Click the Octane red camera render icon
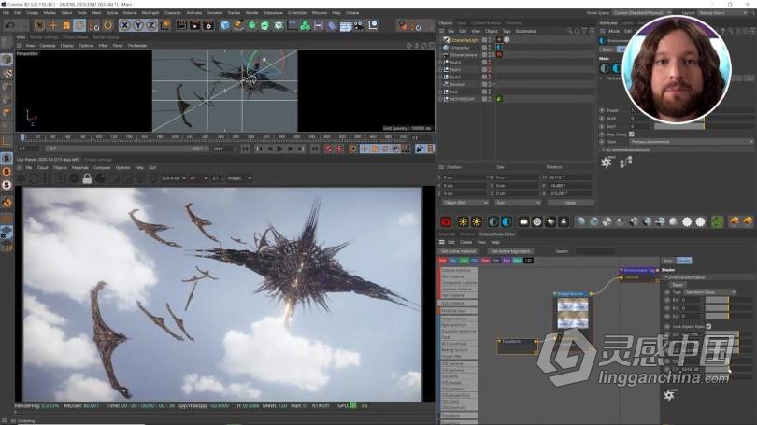Image resolution: width=757 pixels, height=425 pixels. click(446, 222)
